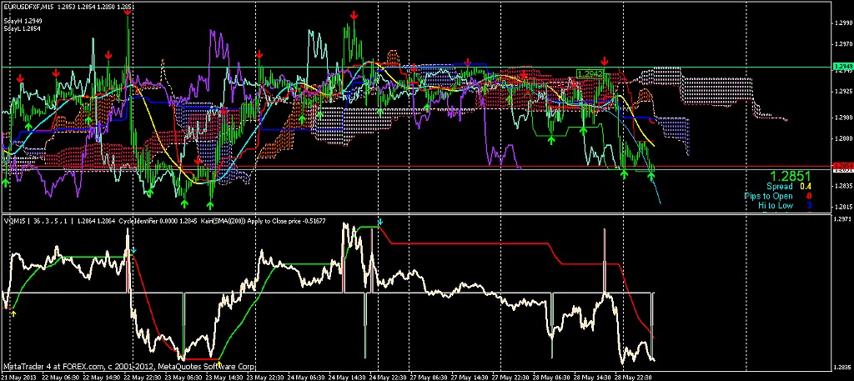
Task: Select the cyan down arrow at the oscillator's highest plateau
Action: [380, 222]
